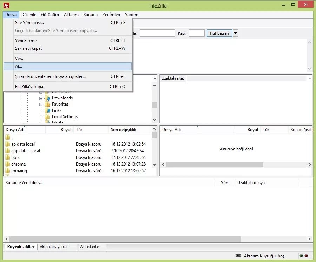Click scroll up arrow of local tree
Image resolution: width=316 pixels, height=262 pixels.
(154, 85)
